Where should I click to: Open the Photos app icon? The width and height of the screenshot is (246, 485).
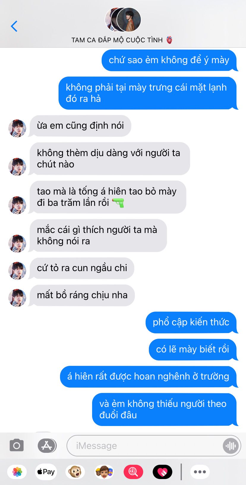17,472
